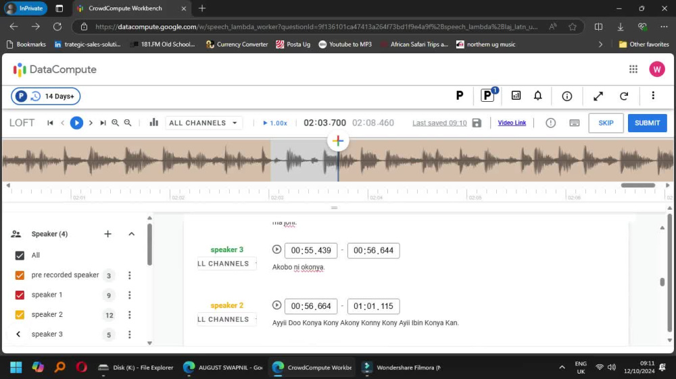Viewport: 676px width, 379px height.
Task: Open options menu for speaker 2
Action: [129, 315]
